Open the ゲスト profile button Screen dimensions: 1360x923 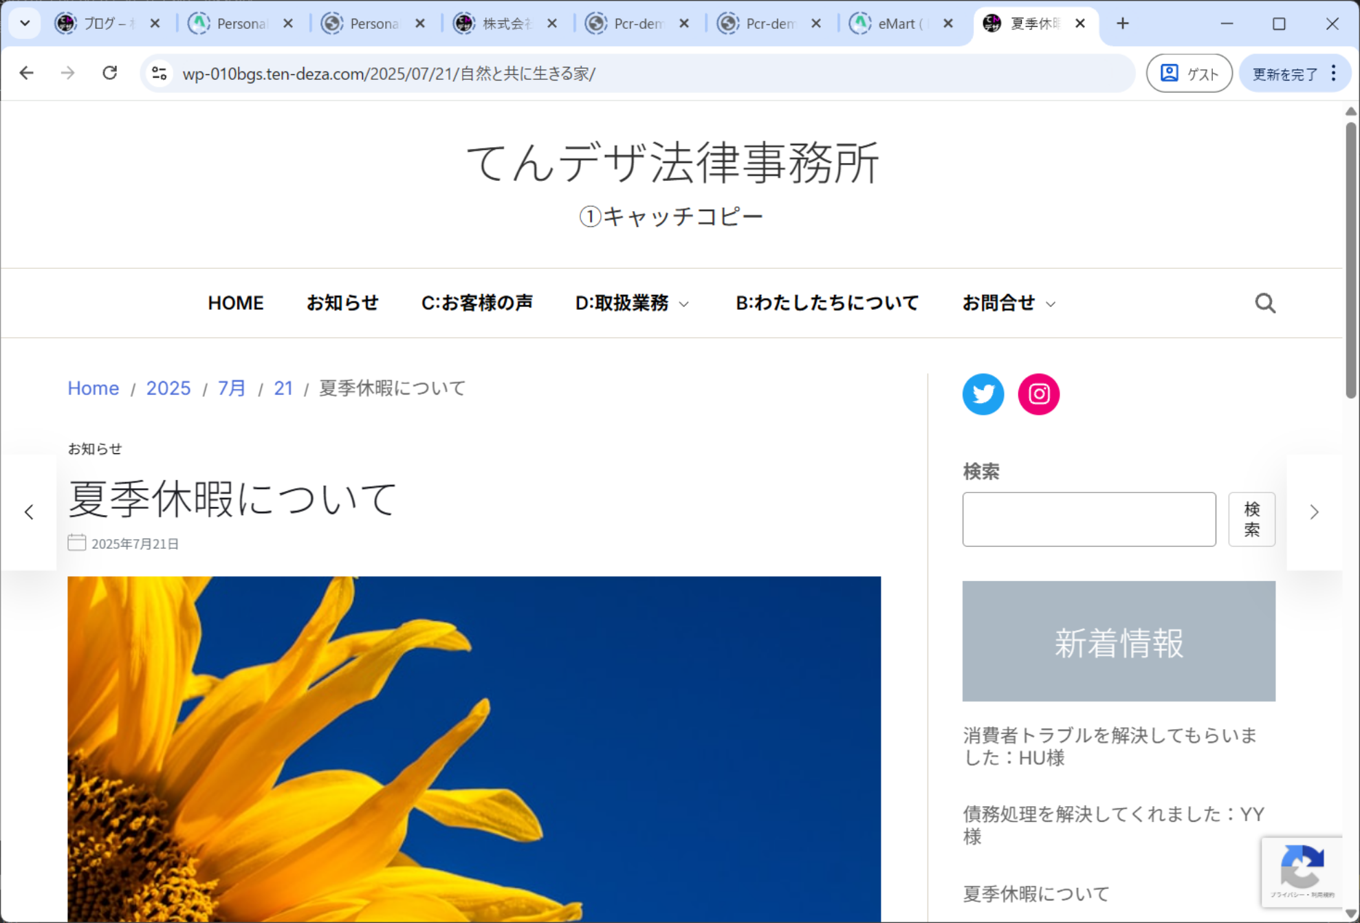click(1189, 73)
